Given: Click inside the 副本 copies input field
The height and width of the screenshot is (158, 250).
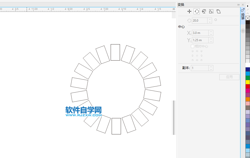Looking at the screenshot, I should pos(200,68).
